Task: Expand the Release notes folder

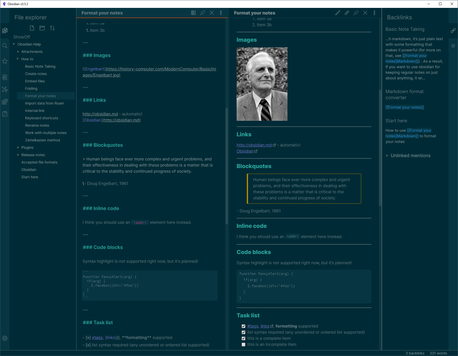Action: (18, 155)
